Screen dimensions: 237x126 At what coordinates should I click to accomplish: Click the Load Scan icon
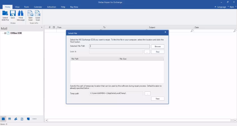point(38,16)
